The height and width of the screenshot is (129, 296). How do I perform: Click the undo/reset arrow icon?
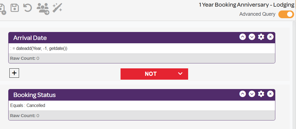[x=27, y=8]
